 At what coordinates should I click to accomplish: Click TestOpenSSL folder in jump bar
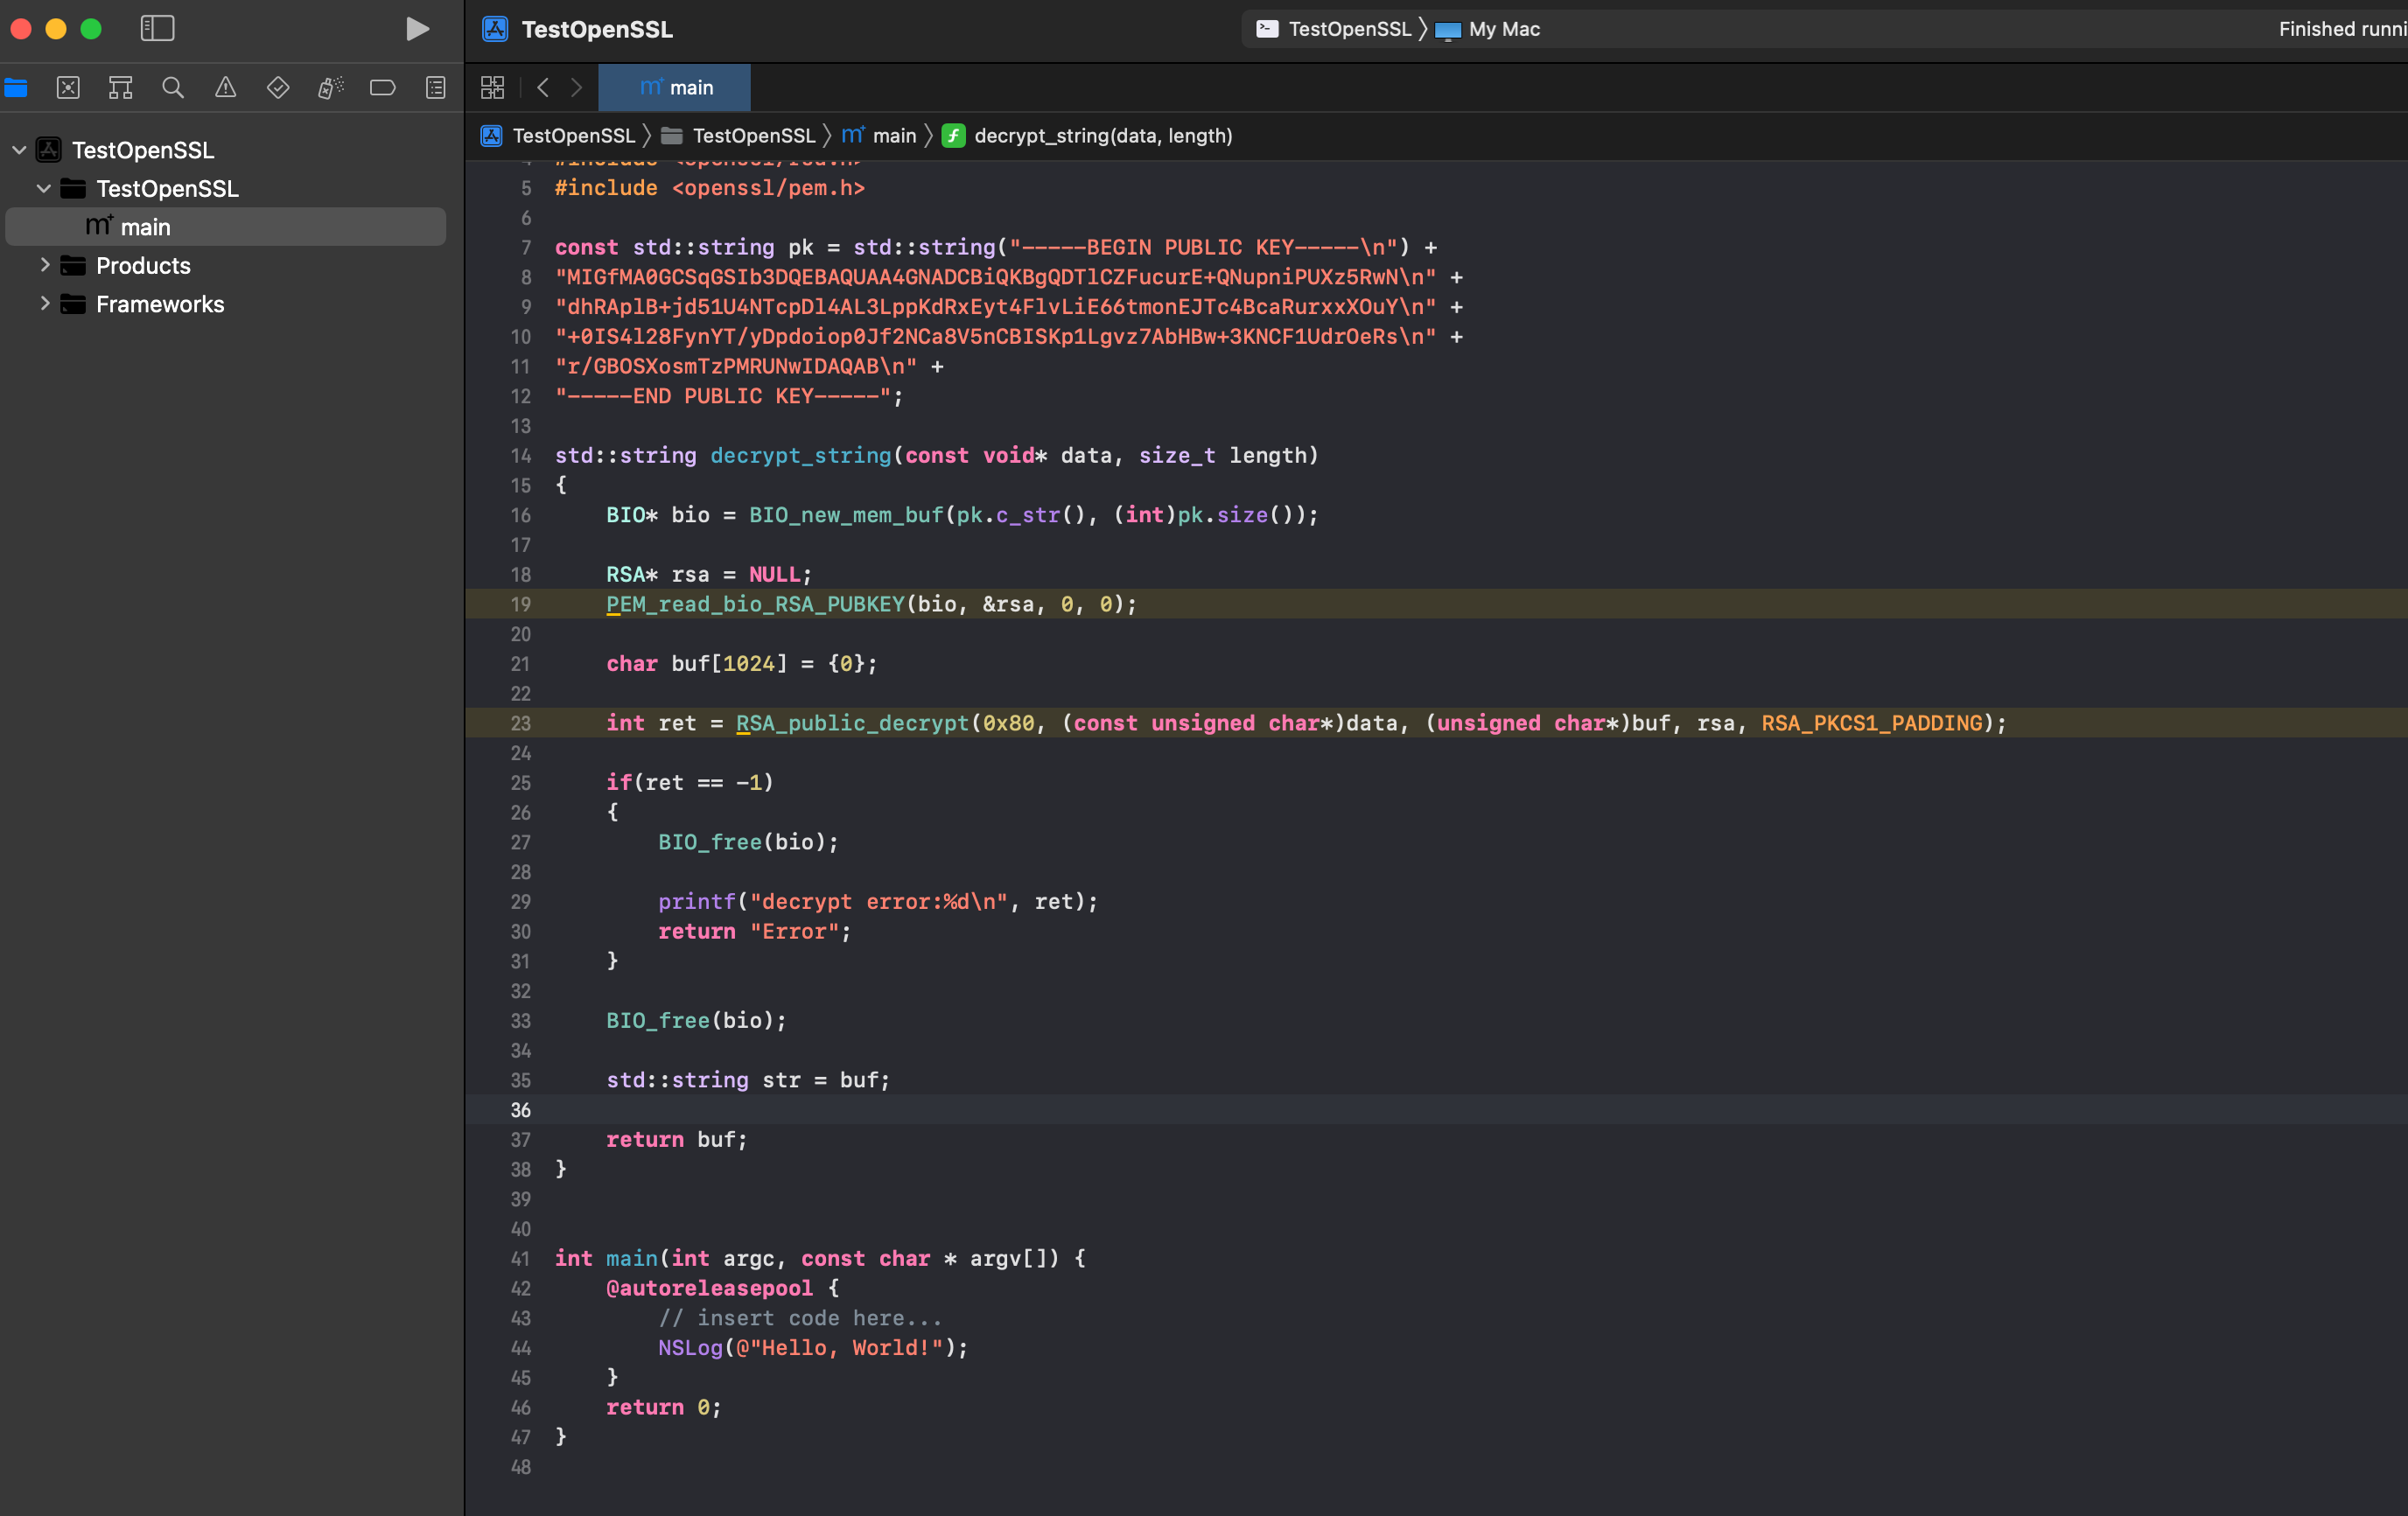pos(739,136)
